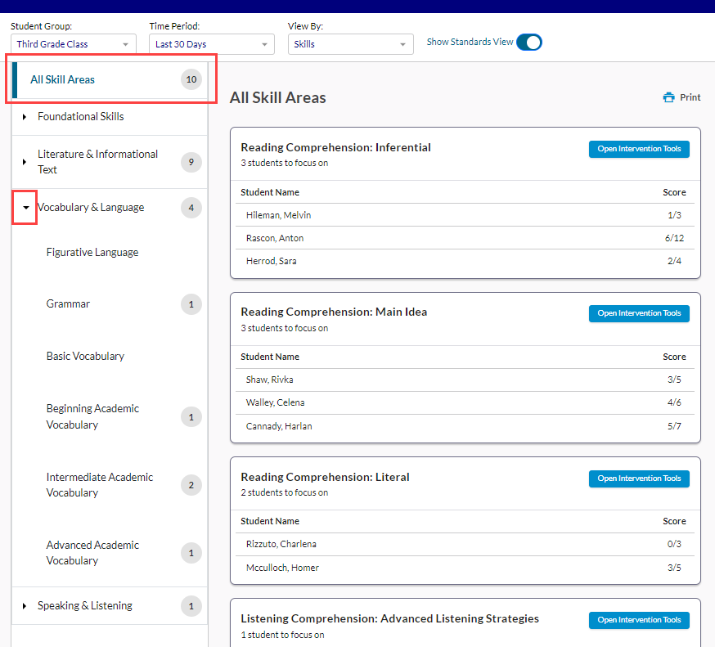
Task: Click the 1 badge next to Grammar
Action: point(191,304)
